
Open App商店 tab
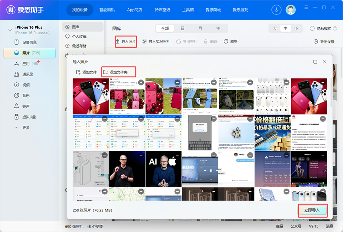[135, 10]
